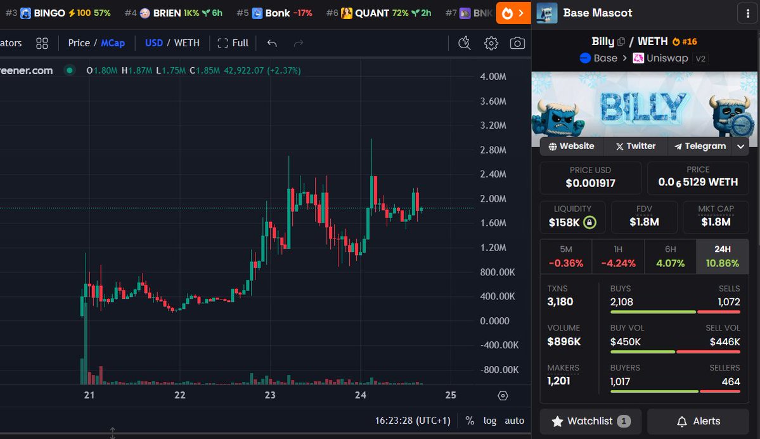The height and width of the screenshot is (439, 760).
Task: Click the MKT CAP $1.8M box
Action: pos(716,217)
